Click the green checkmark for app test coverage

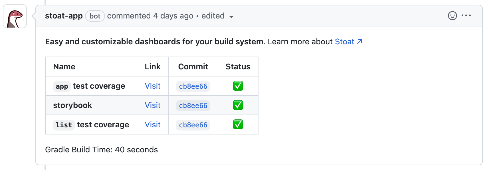click(238, 86)
